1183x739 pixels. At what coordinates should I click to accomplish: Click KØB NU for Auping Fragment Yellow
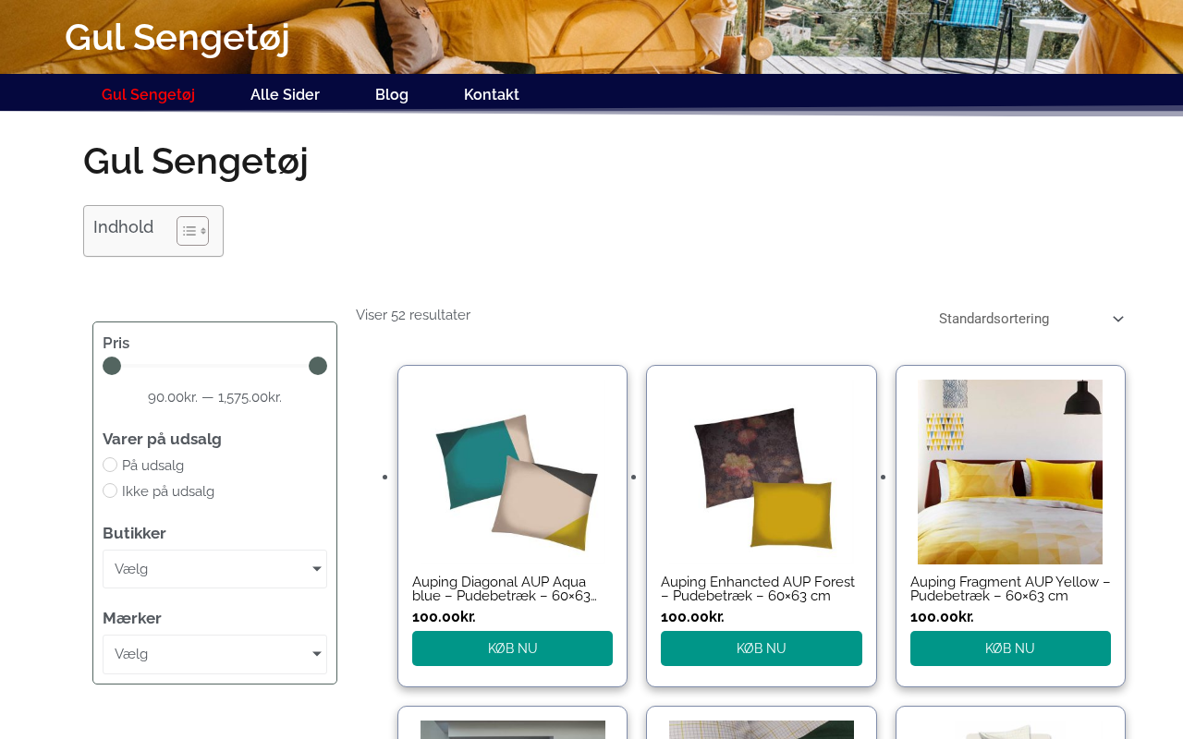click(x=1010, y=648)
